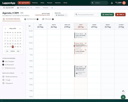
Task: Click the LIVE status badge
Action: point(22,13)
